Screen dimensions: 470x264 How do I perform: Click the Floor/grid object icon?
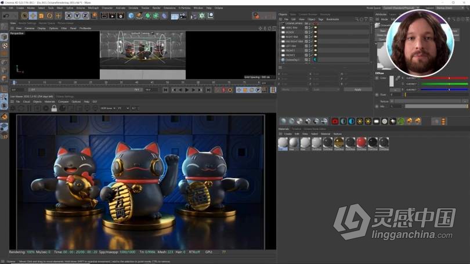tap(175, 16)
